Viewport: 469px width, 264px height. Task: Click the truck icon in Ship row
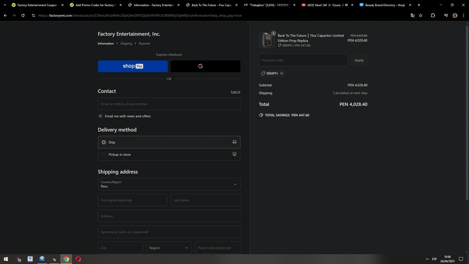tap(234, 142)
